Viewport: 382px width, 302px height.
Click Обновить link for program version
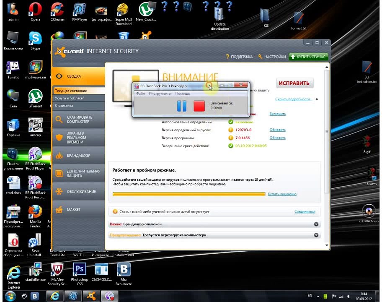277,138
